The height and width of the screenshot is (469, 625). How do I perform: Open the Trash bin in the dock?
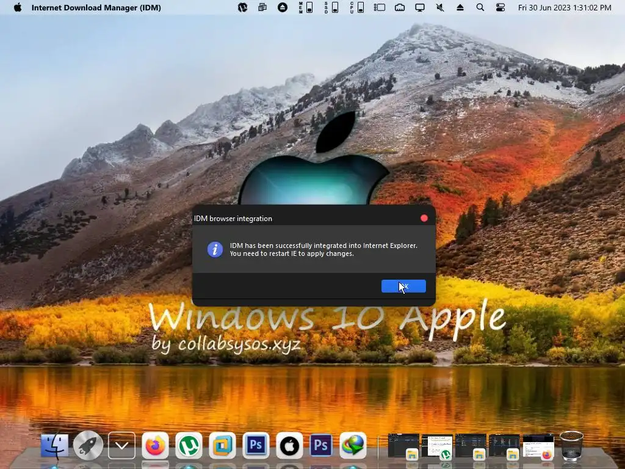571,446
